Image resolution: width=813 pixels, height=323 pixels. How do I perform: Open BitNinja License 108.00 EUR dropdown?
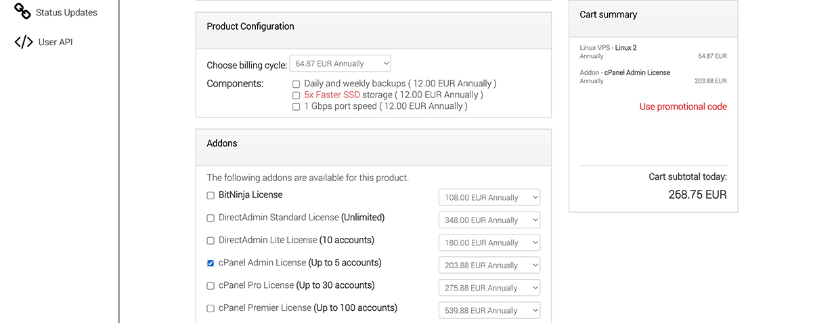[489, 197]
